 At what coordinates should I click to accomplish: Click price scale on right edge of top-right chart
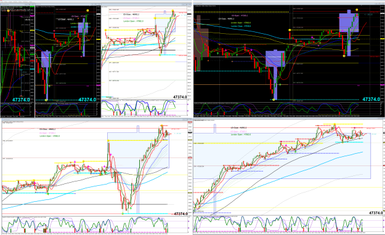[382, 53]
